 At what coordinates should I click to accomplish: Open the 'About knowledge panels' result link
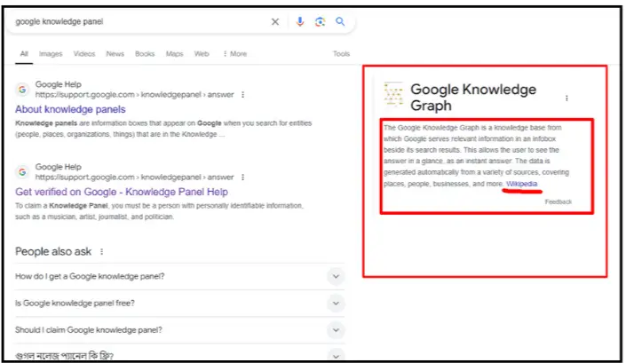pos(70,109)
